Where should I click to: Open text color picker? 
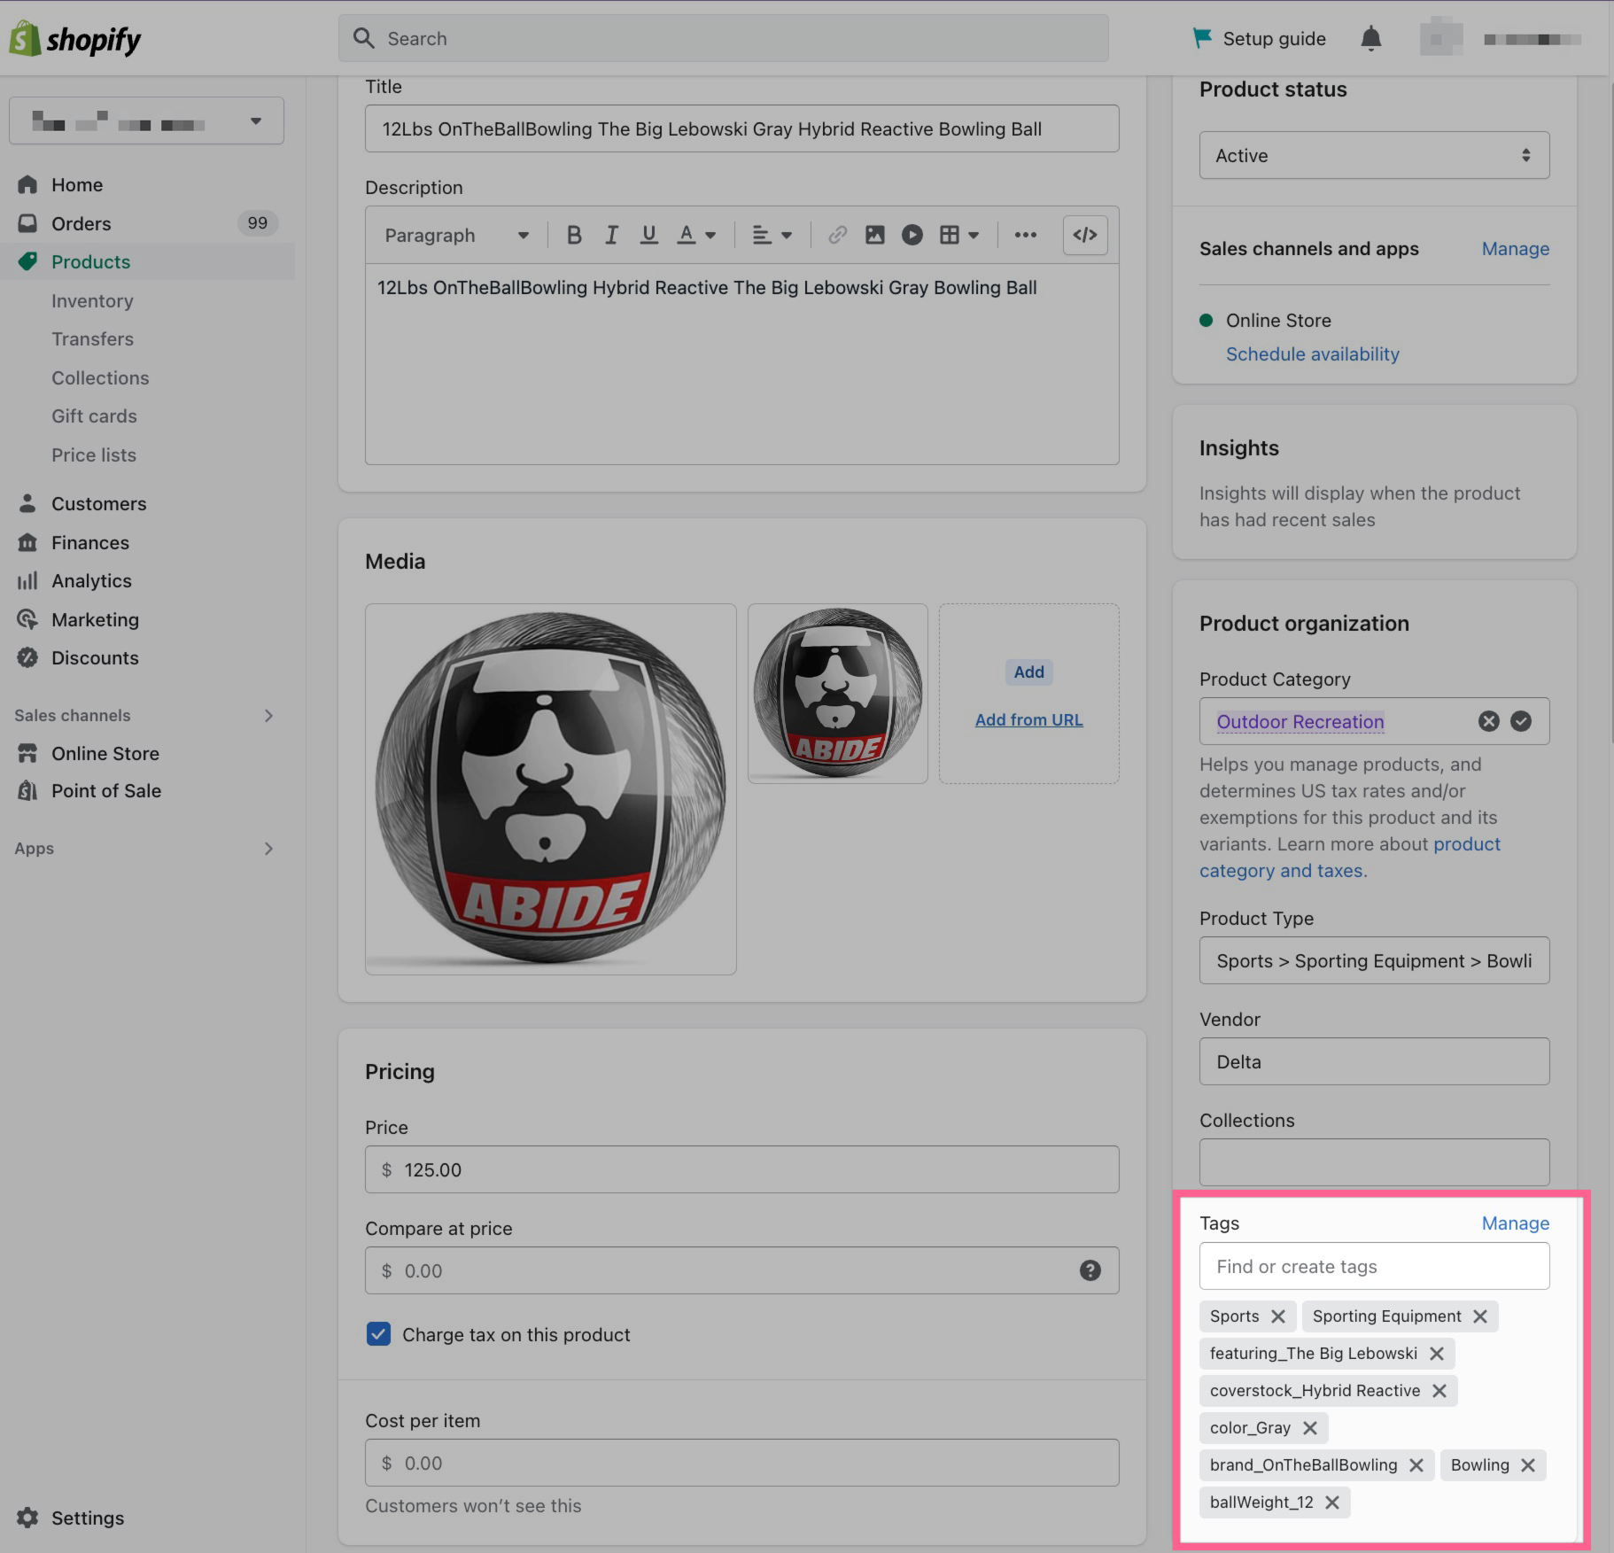point(696,236)
